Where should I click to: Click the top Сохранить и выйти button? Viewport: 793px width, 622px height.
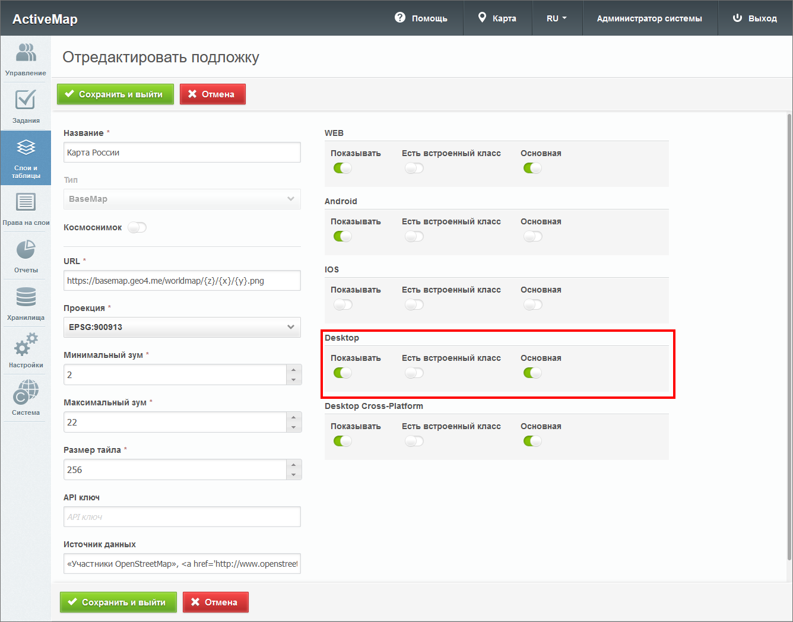coord(115,94)
